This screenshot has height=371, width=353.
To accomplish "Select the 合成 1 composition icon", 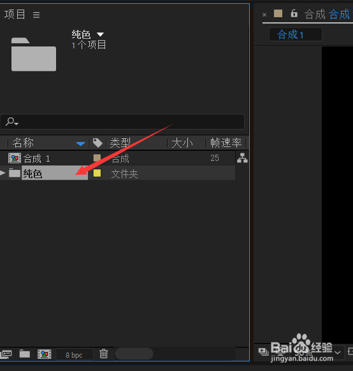I will 15,158.
